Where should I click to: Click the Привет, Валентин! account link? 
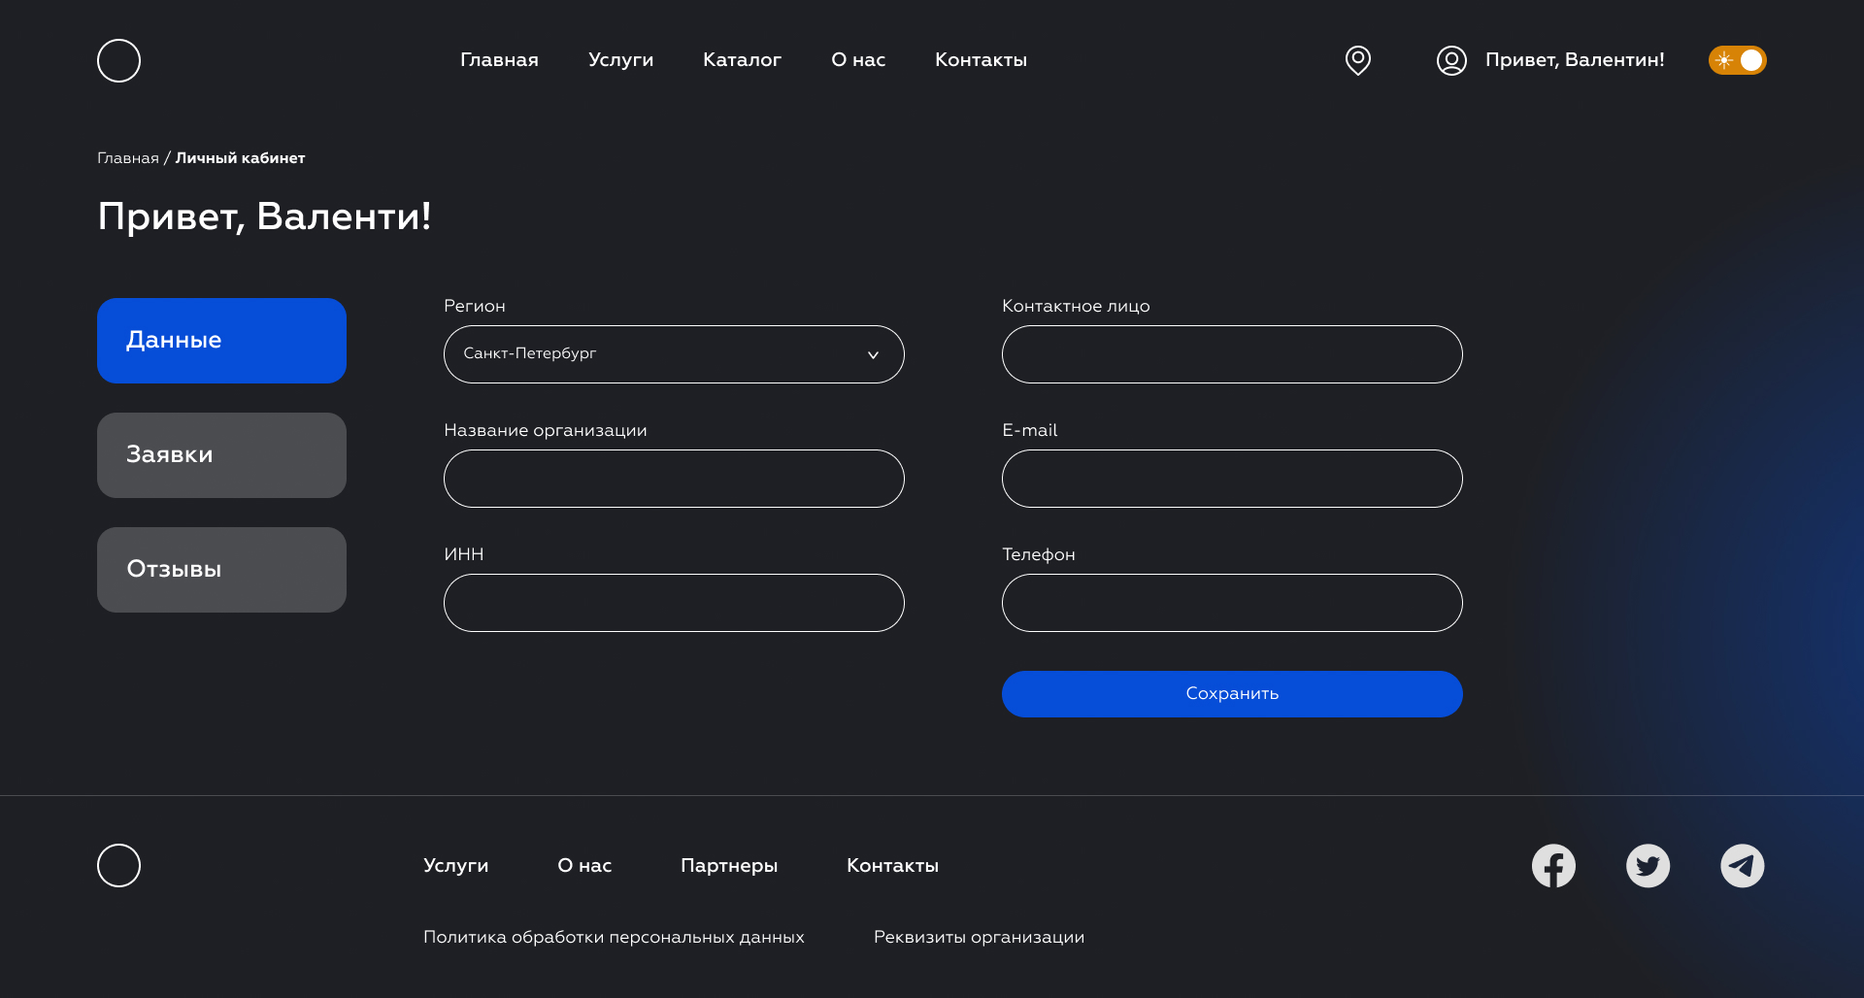tap(1575, 60)
